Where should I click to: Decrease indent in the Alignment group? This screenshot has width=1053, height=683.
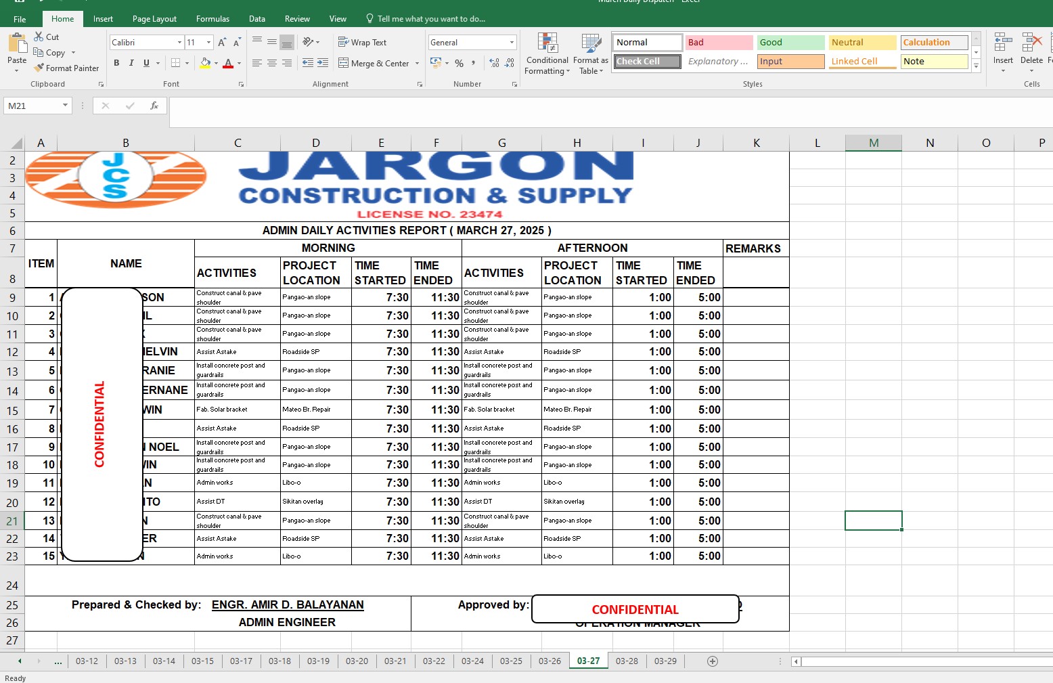pyautogui.click(x=307, y=63)
